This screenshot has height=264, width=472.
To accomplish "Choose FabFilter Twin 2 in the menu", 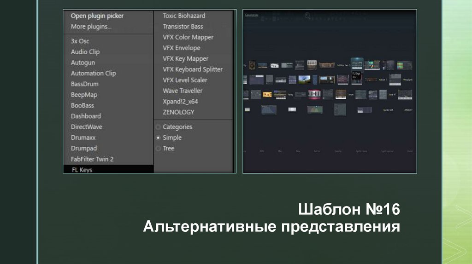I will point(92,159).
